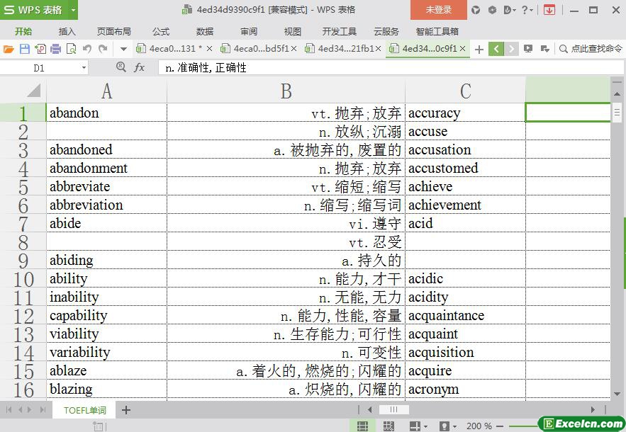Click the presentation screen icon
The width and height of the screenshot is (626, 432).
pos(528,49)
